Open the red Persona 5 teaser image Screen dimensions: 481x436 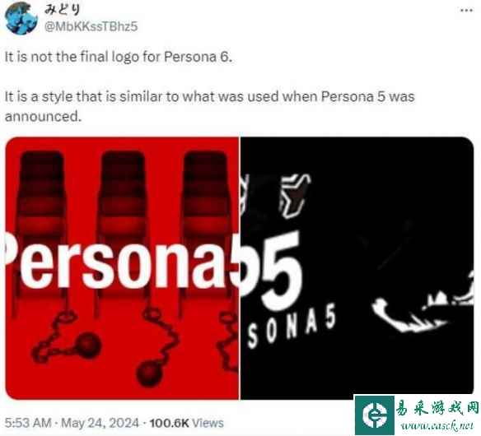pyautogui.click(x=122, y=268)
